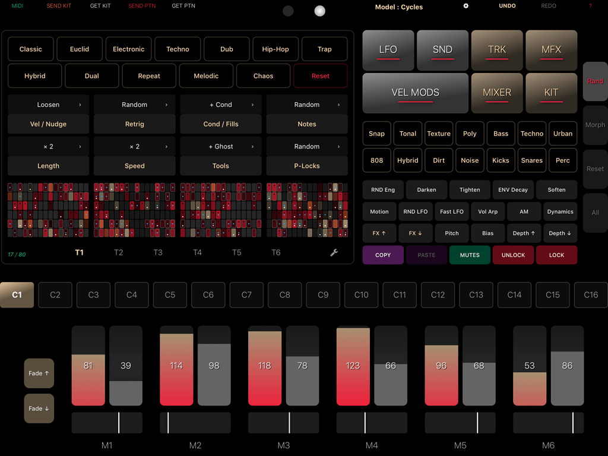Select chain slot C1
Viewport: 608px width, 456px height.
click(x=17, y=295)
